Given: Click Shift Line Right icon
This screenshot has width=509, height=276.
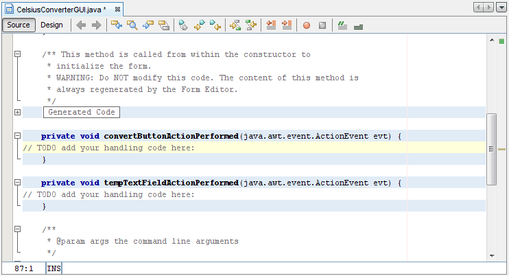Looking at the screenshot, I should click(x=287, y=25).
